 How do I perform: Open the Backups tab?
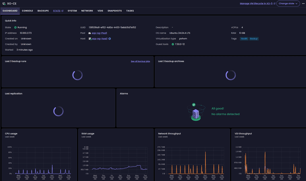click(x=43, y=11)
